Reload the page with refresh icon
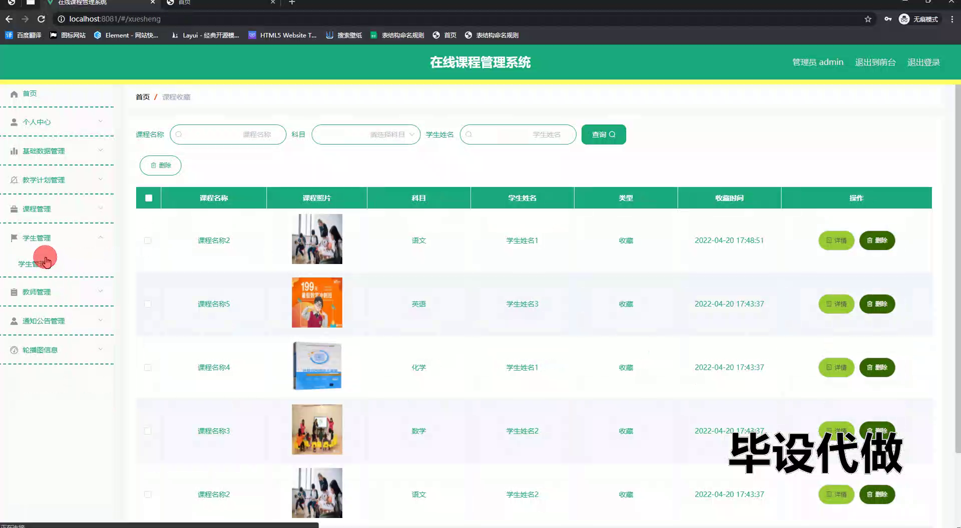The image size is (961, 528). (42, 19)
